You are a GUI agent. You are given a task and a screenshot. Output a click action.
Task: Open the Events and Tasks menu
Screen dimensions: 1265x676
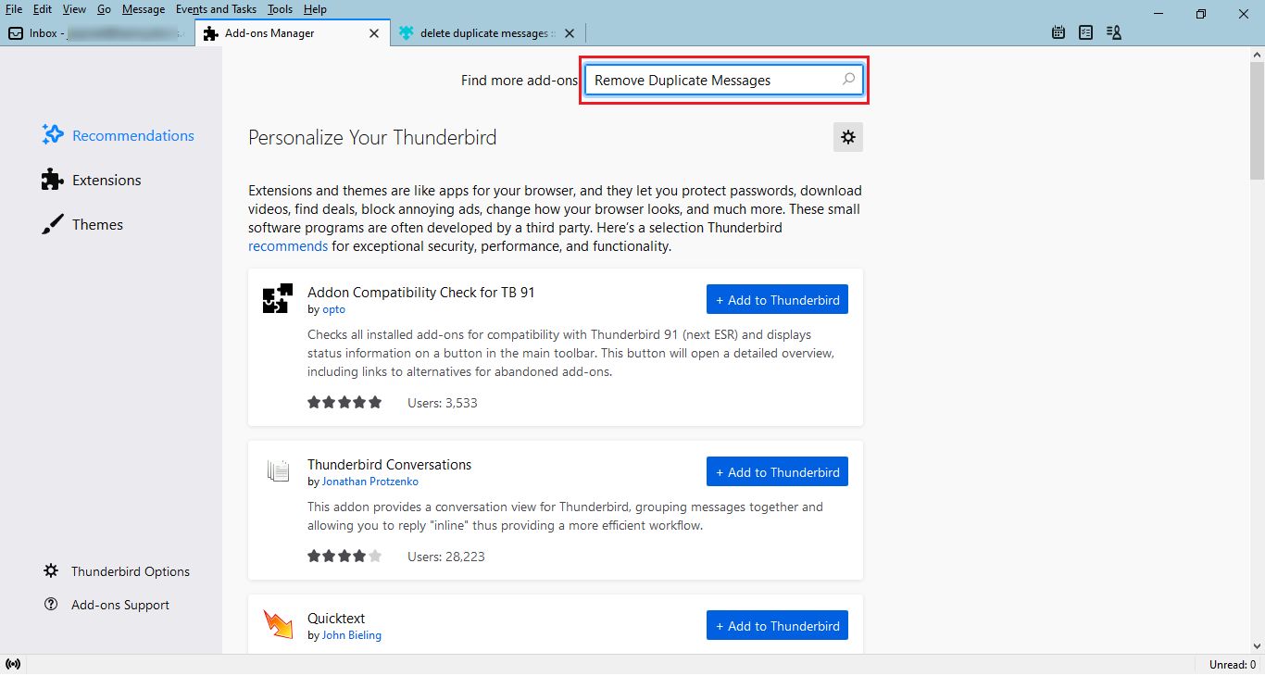coord(216,8)
